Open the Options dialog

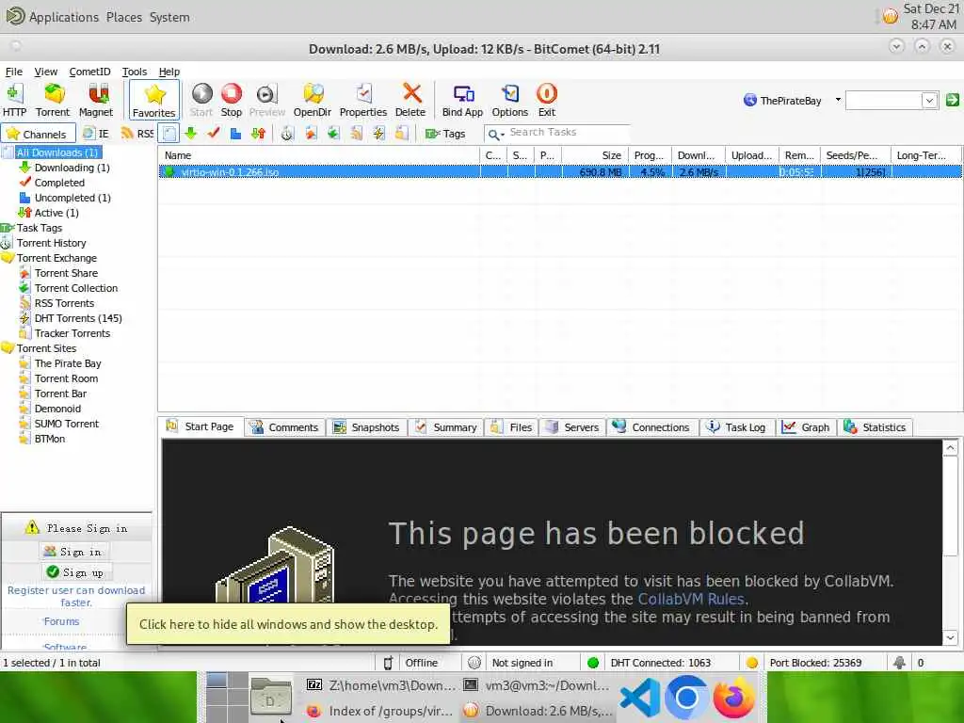point(509,100)
